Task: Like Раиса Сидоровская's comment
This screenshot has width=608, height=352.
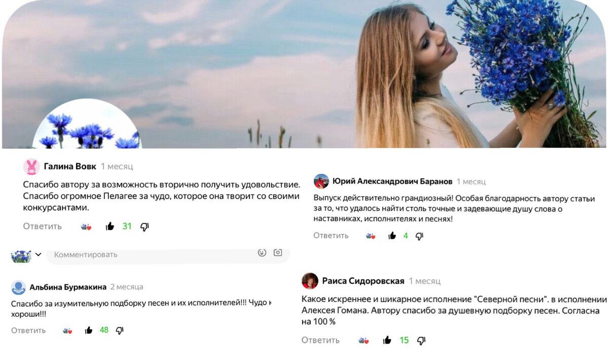Action: point(387,340)
